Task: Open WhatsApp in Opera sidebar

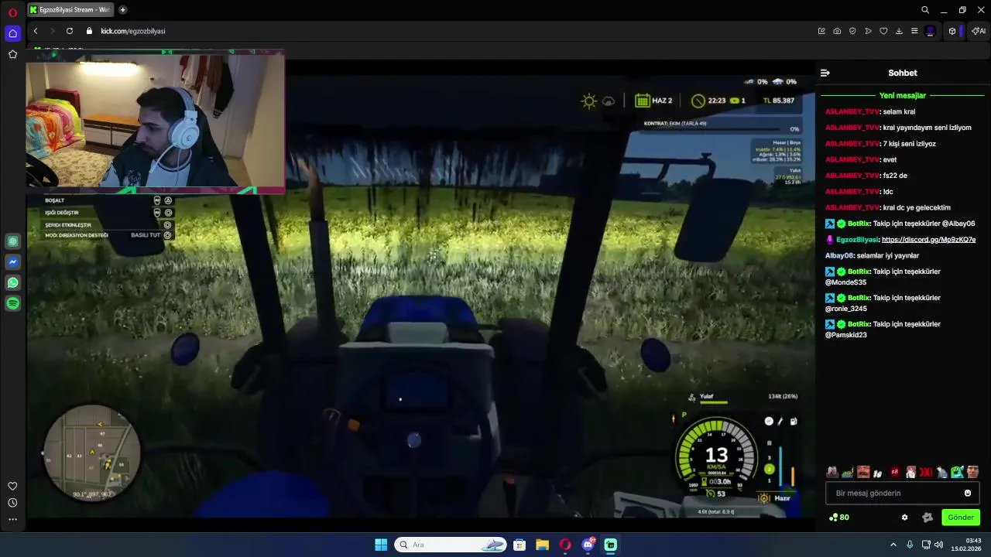Action: click(13, 283)
